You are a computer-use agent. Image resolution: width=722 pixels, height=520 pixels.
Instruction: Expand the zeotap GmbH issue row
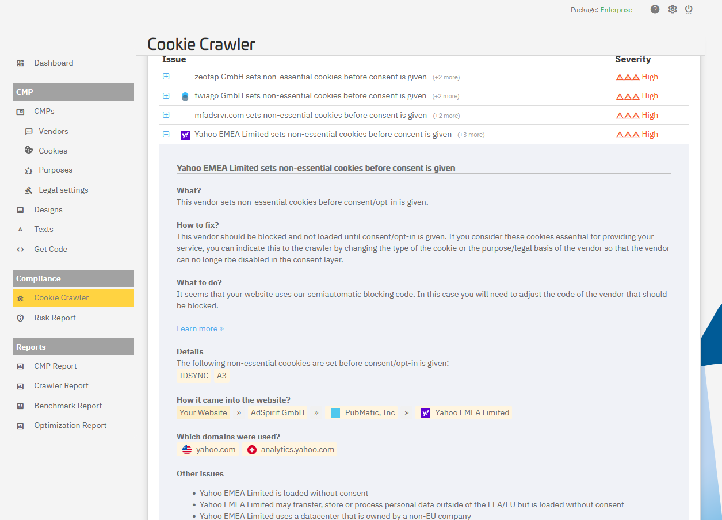click(x=166, y=77)
